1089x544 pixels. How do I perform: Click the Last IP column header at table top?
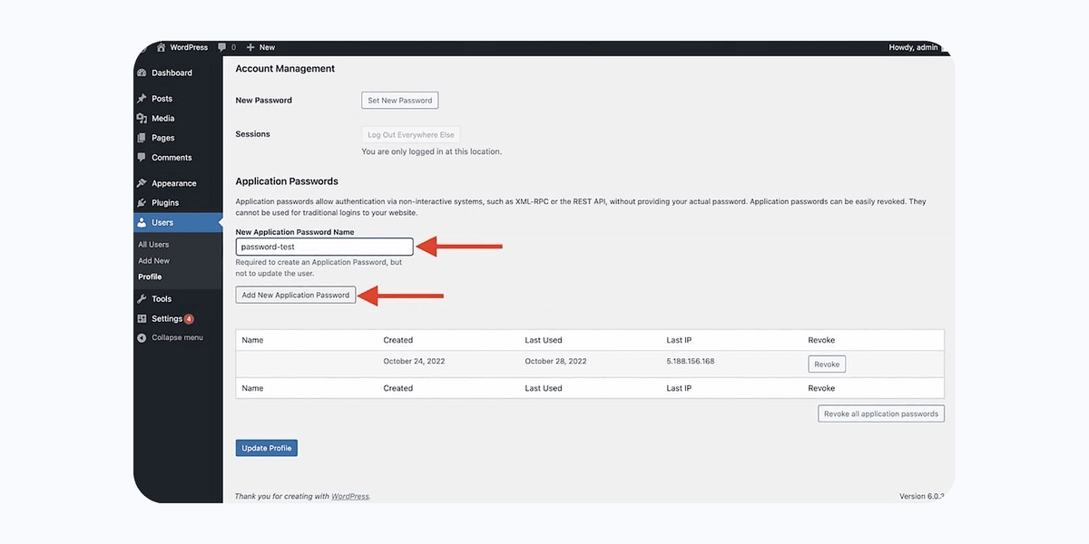[680, 341]
